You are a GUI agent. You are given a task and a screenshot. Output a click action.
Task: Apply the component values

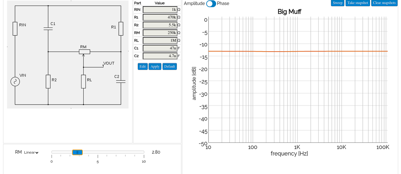155,67
